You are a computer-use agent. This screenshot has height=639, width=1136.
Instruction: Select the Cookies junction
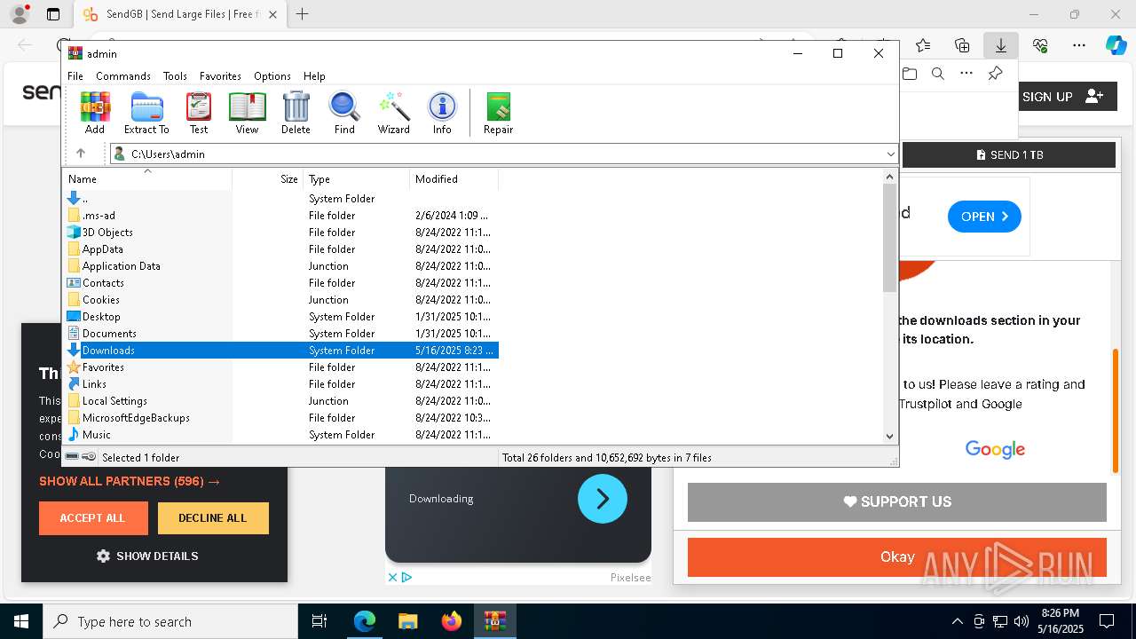281,300
